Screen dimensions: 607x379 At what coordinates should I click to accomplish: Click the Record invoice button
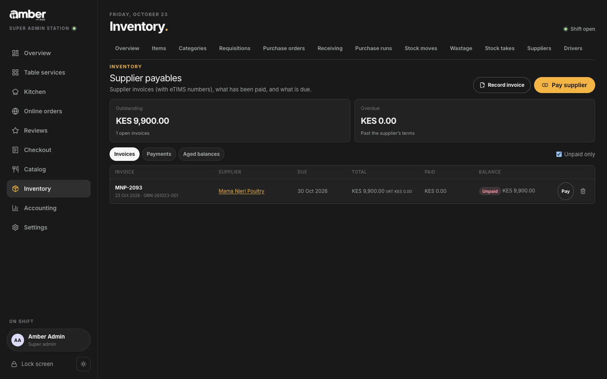click(502, 85)
